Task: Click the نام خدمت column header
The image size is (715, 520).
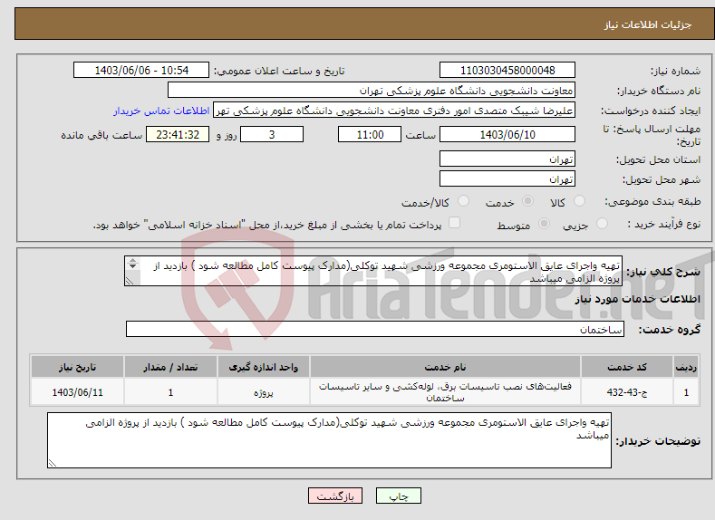Action: pos(445,367)
